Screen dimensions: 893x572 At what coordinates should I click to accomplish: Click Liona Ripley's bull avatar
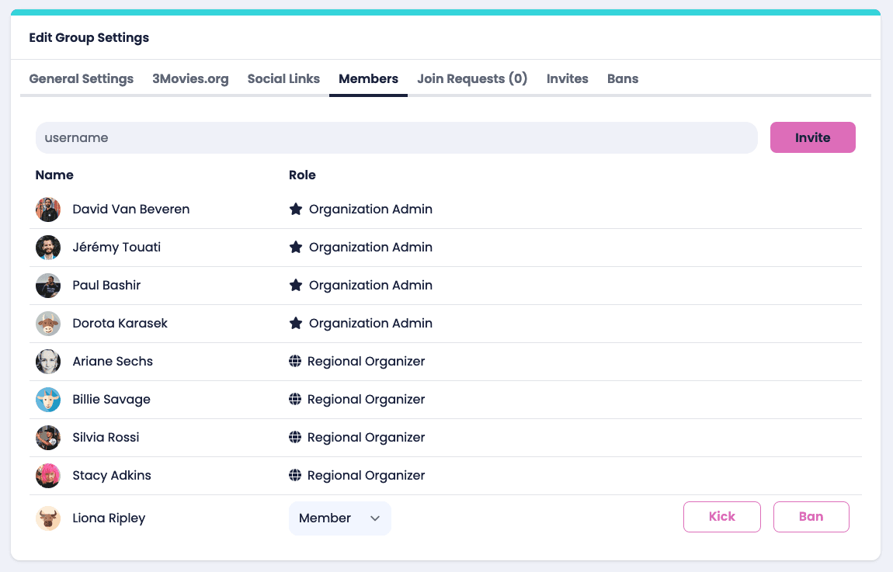point(48,518)
